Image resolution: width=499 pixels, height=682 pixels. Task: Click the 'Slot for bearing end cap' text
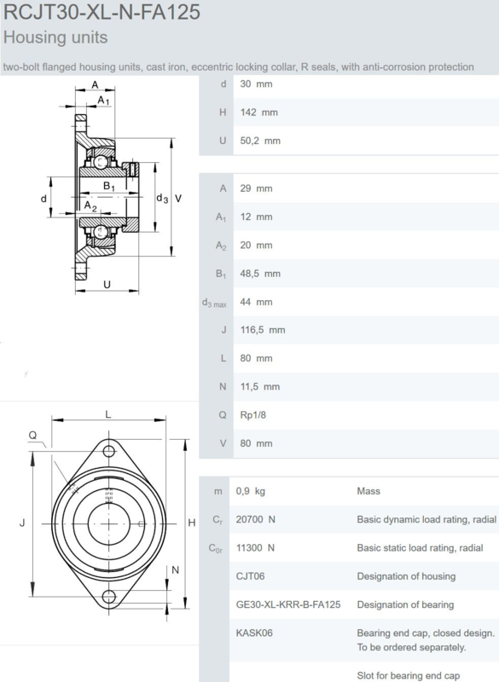(x=408, y=675)
